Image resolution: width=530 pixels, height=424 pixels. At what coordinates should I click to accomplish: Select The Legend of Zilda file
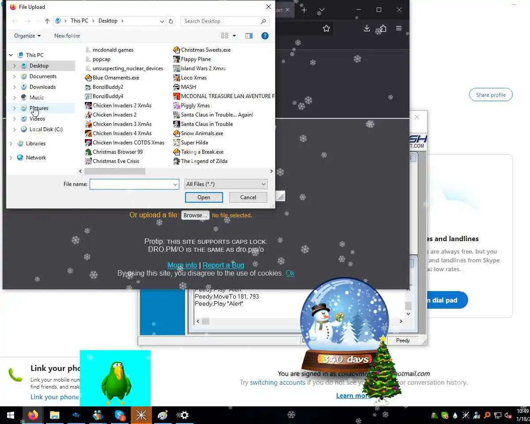[201, 161]
